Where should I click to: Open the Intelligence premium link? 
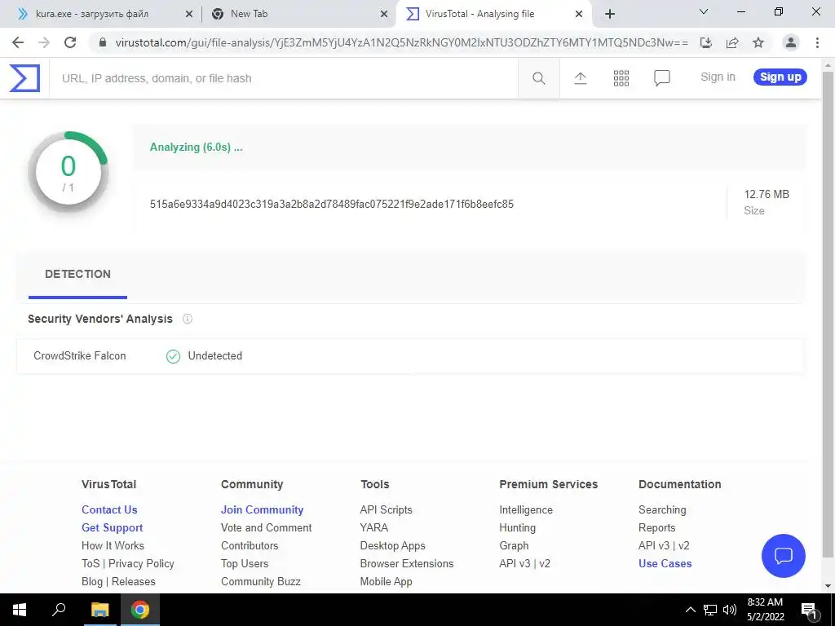tap(526, 510)
